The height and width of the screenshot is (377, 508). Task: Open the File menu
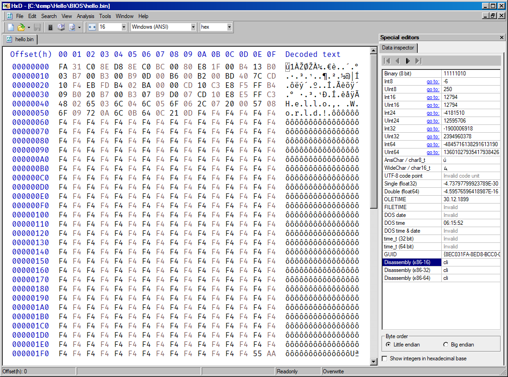pyautogui.click(x=20, y=16)
